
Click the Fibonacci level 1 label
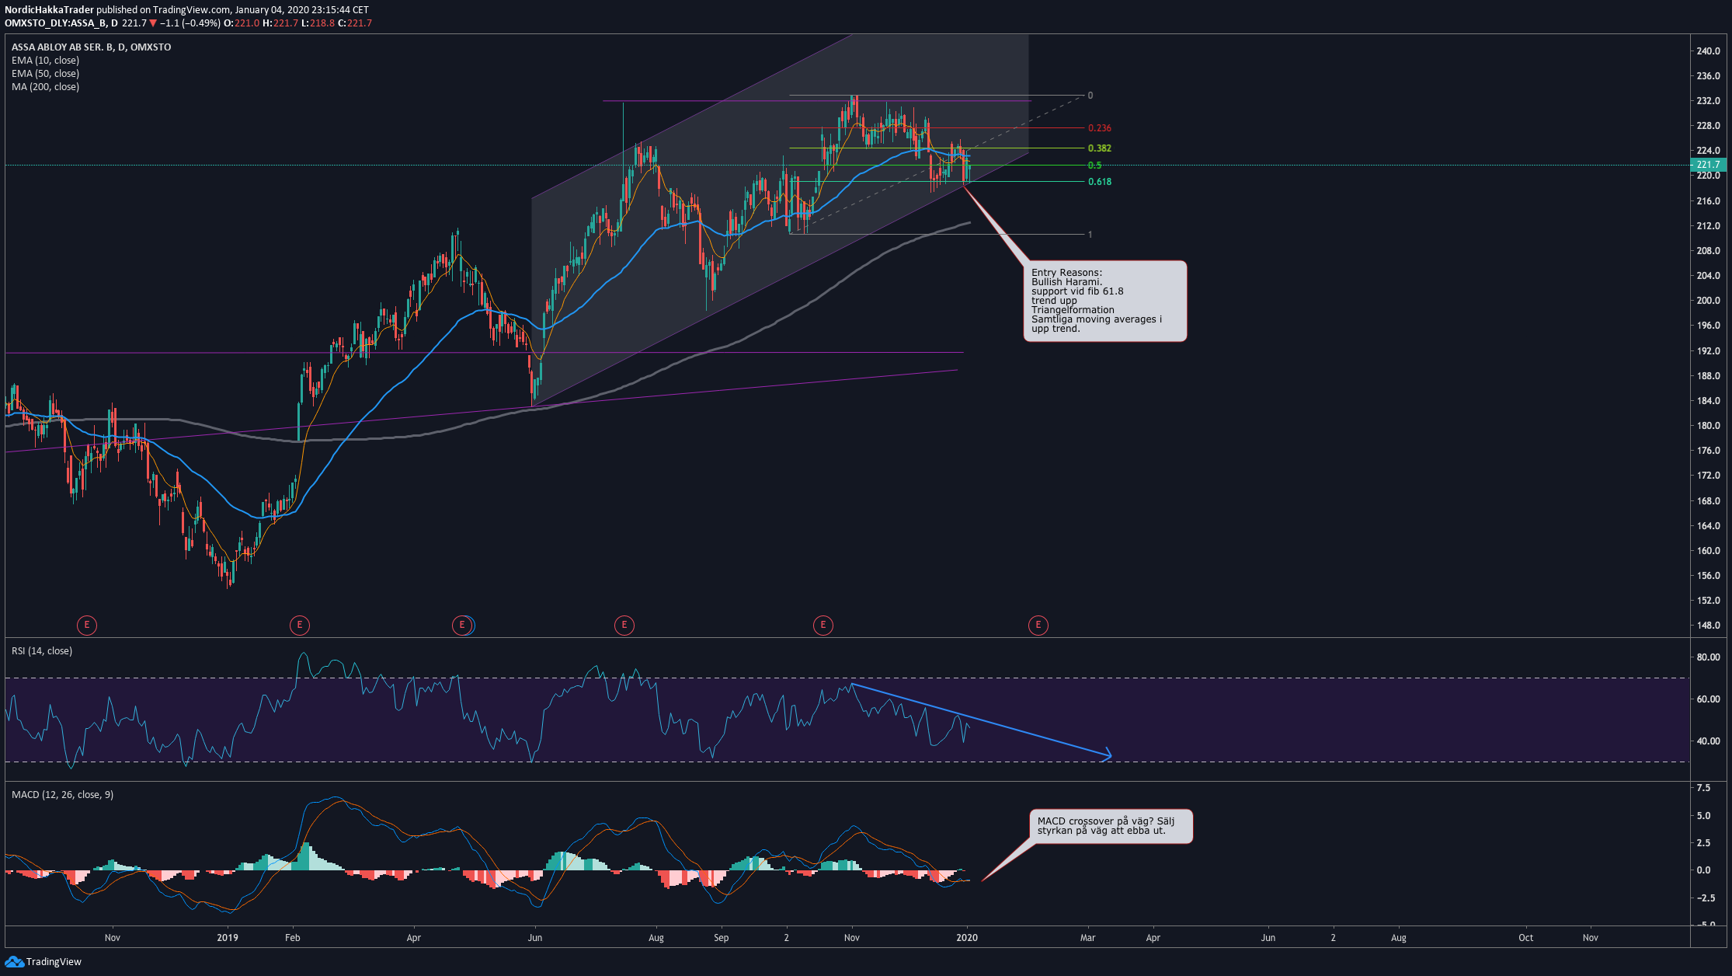point(1090,235)
